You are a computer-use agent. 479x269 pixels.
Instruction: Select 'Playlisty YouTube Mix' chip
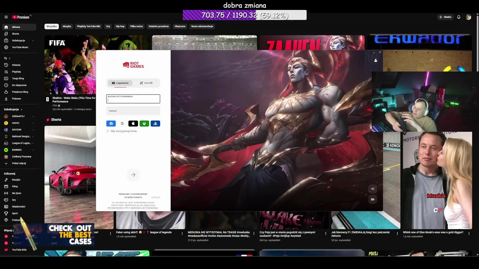click(x=88, y=27)
